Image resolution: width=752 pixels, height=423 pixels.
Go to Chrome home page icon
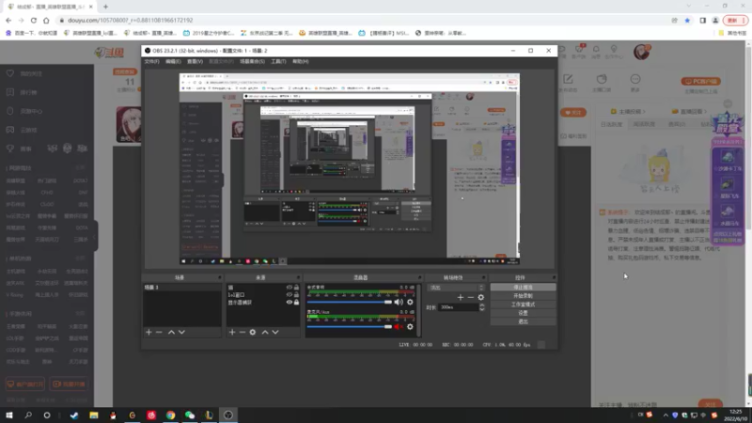coord(46,20)
